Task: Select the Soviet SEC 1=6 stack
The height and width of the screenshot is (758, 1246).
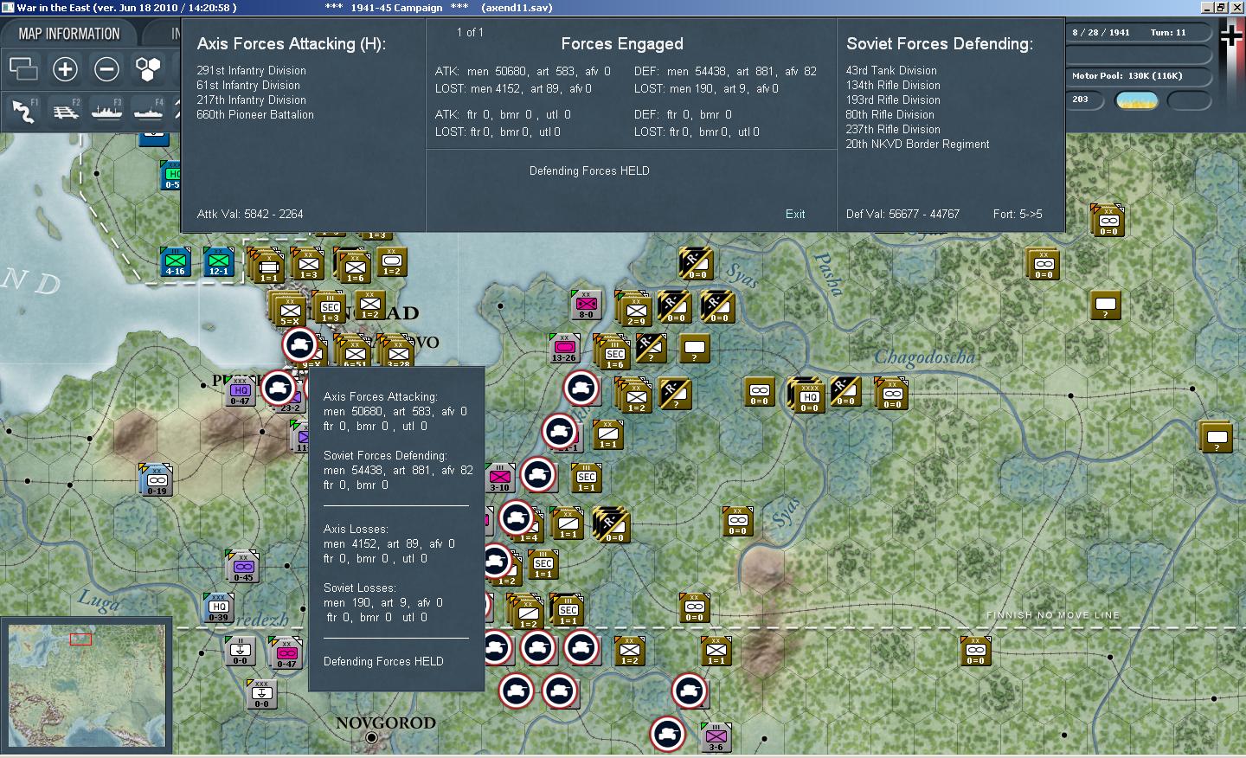Action: coord(614,353)
